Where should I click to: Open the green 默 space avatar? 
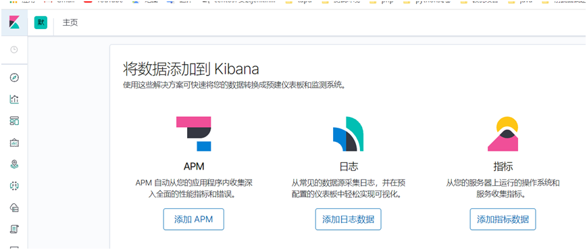tap(41, 22)
